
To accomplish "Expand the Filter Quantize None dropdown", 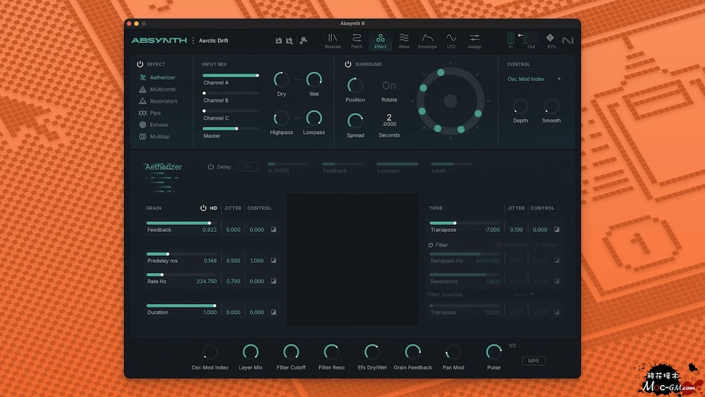I will pos(523,295).
